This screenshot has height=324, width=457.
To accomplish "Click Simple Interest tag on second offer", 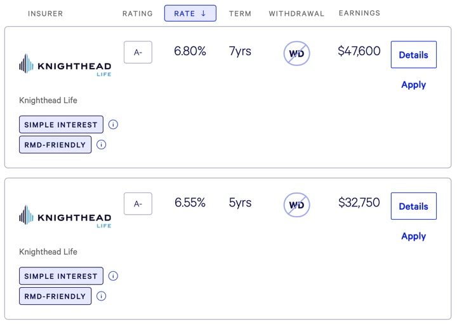I will pyautogui.click(x=61, y=276).
